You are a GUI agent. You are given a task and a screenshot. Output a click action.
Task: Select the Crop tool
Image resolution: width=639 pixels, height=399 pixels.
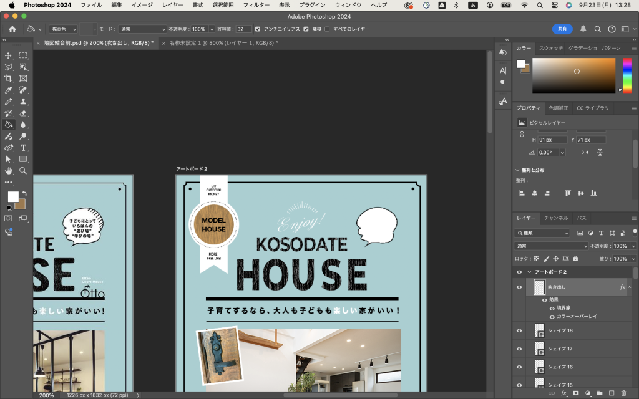click(9, 79)
